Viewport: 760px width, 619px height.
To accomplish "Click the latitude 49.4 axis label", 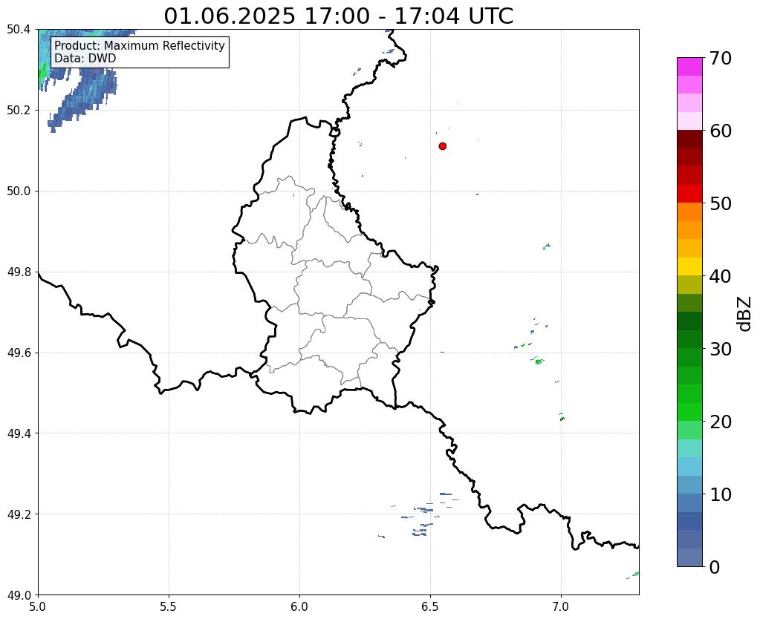I will point(19,433).
